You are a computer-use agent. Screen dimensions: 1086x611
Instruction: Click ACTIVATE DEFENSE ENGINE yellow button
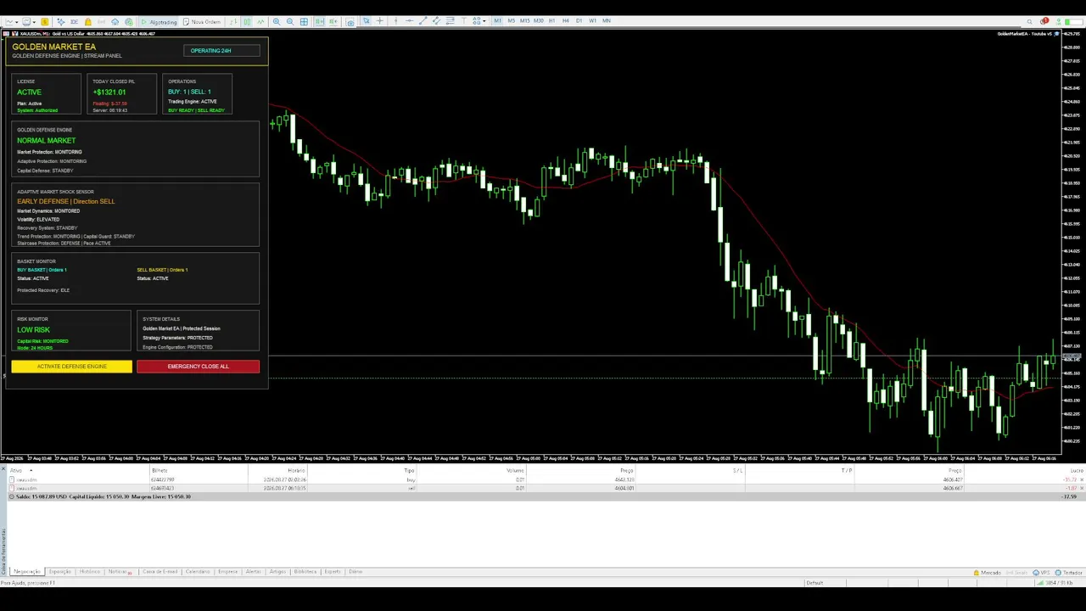tap(72, 367)
